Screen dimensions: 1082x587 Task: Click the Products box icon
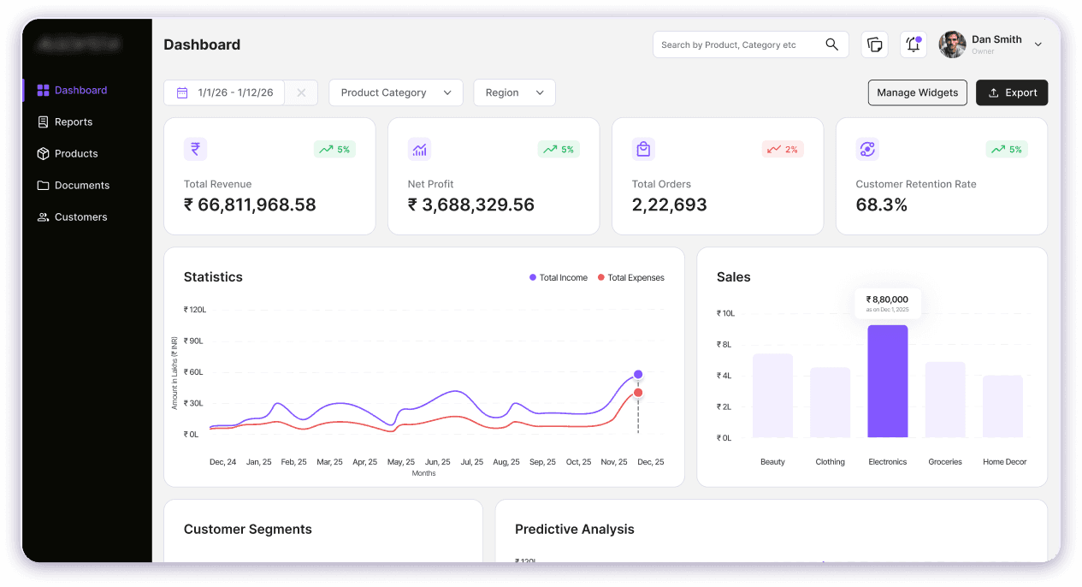43,153
